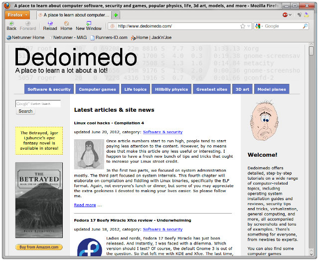The width and height of the screenshot is (319, 261).
Task: Open the Runners-ID.com bookmark
Action: click(x=109, y=37)
